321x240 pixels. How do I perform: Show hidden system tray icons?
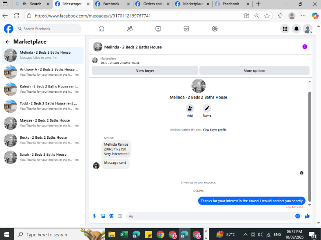point(245,234)
